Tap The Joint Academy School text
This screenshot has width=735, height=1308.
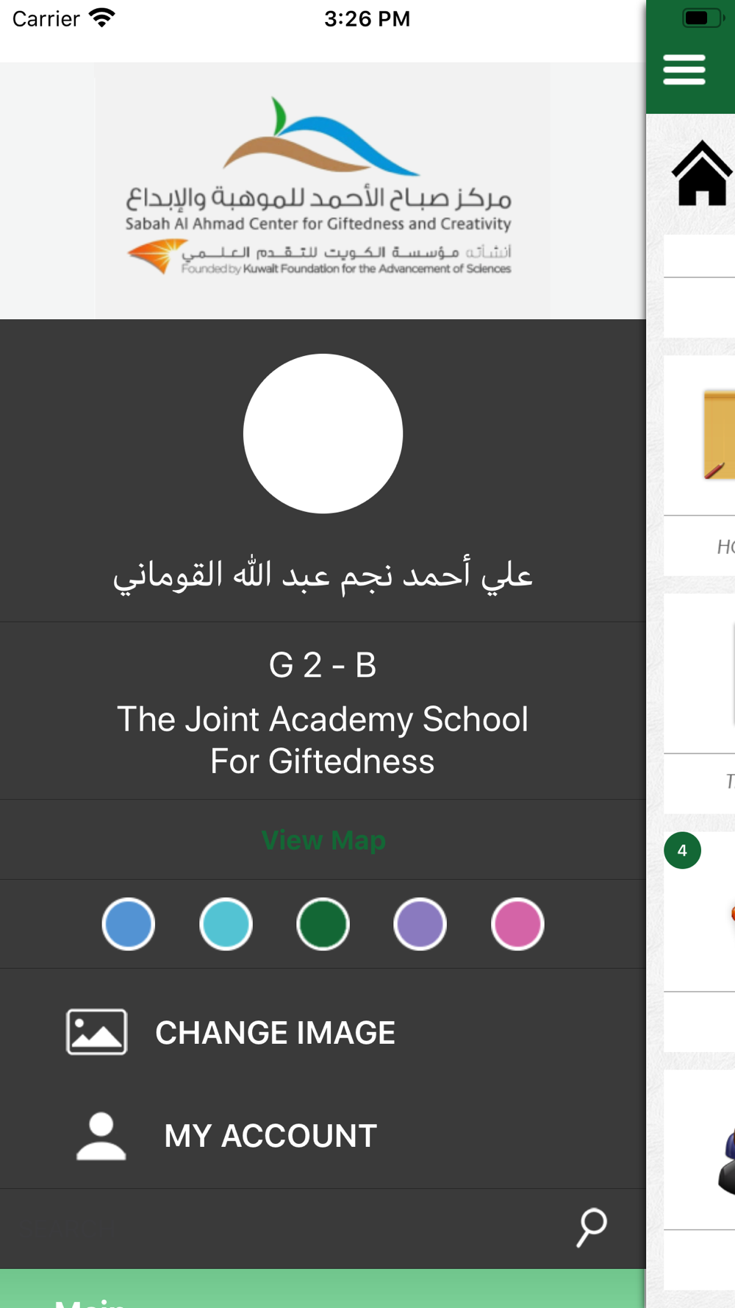[x=323, y=739]
